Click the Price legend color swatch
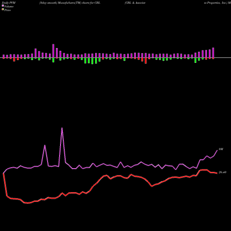Screen dimensions: 231x231 pyautogui.click(x=3, y=10)
